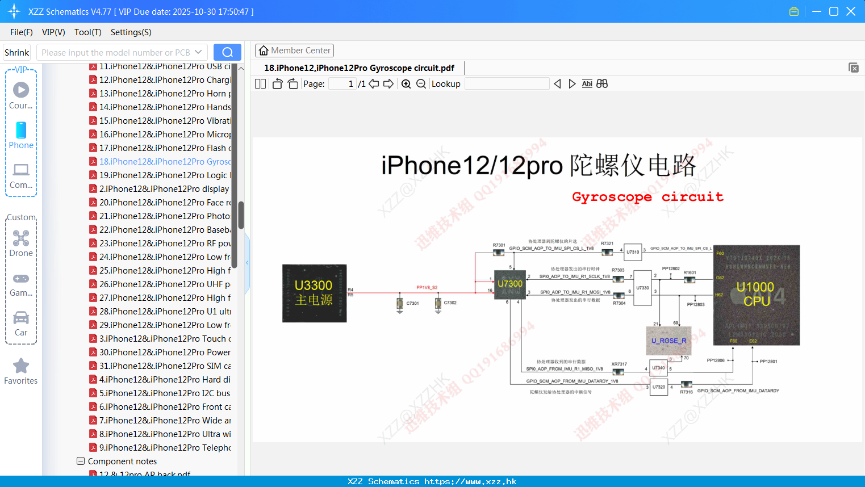Open 12.iPhone12 Charging file

click(160, 80)
